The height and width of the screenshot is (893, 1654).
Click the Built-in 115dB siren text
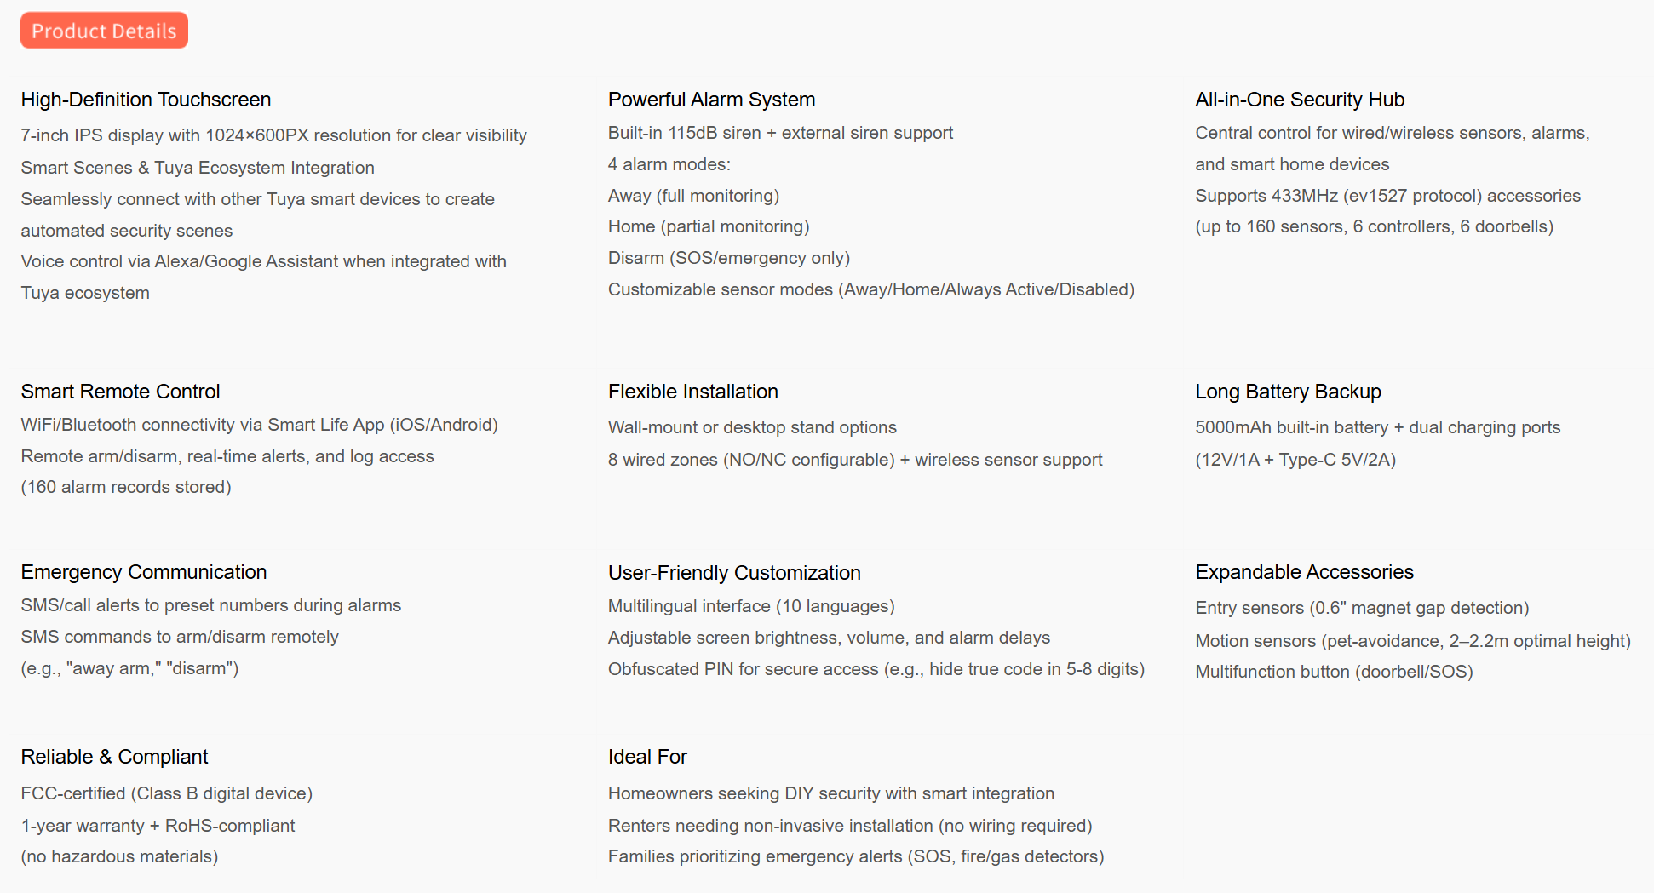click(x=780, y=133)
